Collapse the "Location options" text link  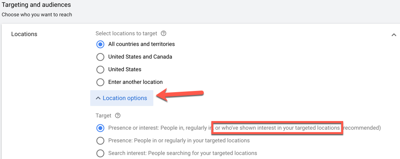pos(125,98)
